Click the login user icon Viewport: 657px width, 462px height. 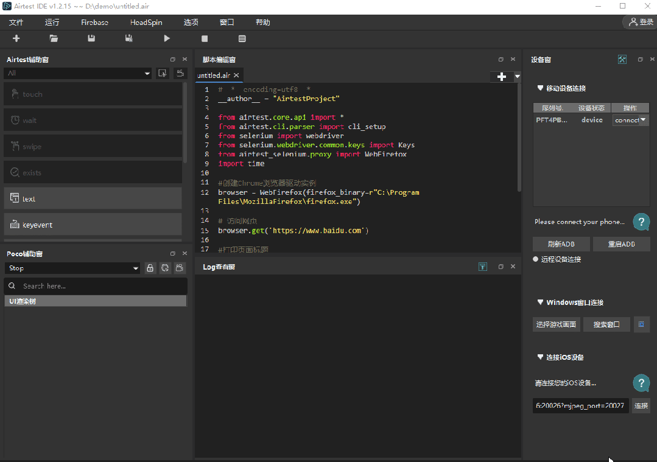(633, 22)
